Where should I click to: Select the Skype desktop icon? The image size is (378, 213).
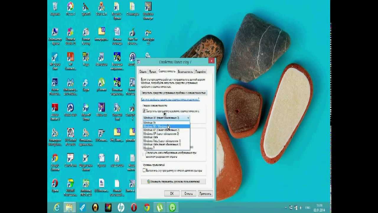coord(86,85)
